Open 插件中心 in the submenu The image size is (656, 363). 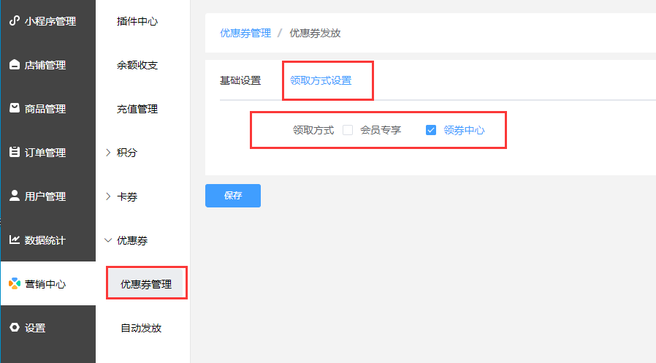(137, 21)
